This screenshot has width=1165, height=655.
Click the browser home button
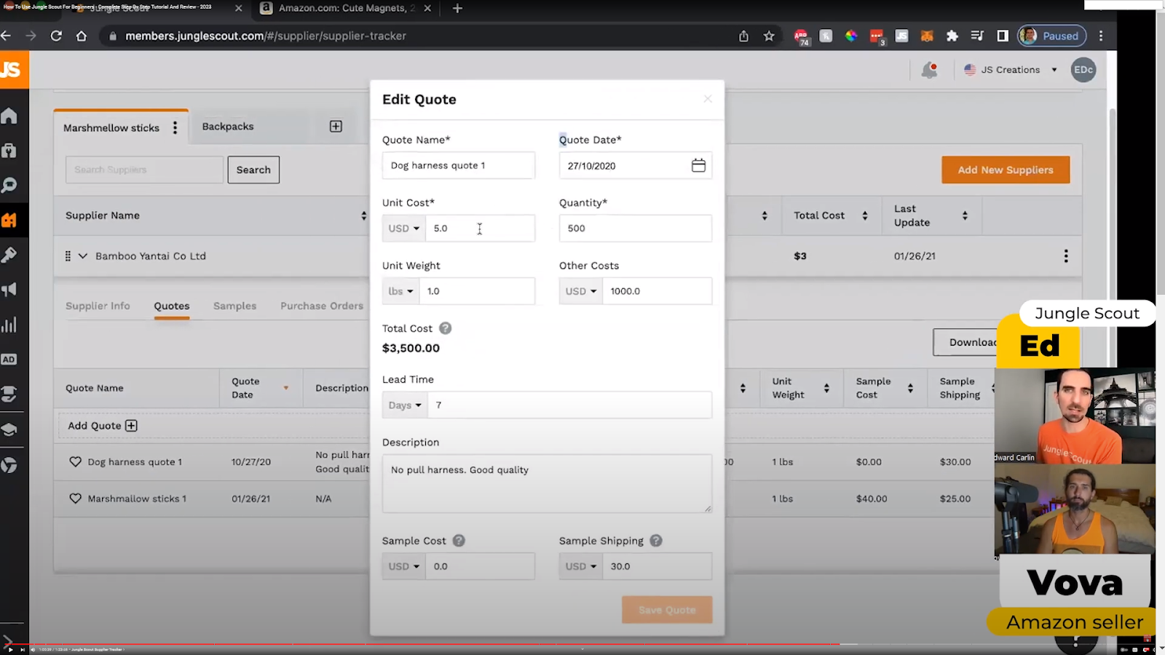pos(82,36)
